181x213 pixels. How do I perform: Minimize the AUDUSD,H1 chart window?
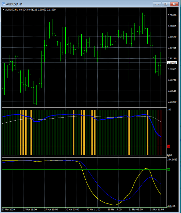(157, 4)
